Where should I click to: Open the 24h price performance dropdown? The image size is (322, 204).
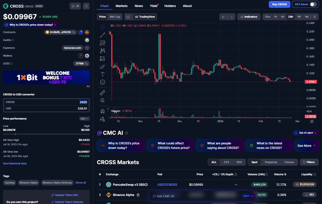[85, 119]
